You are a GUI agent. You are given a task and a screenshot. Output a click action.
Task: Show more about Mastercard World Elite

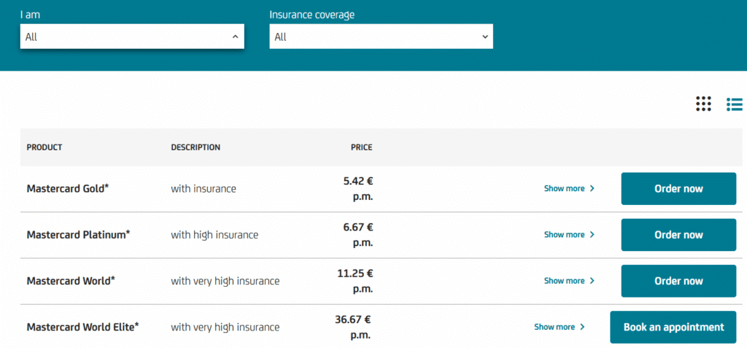[x=560, y=327]
